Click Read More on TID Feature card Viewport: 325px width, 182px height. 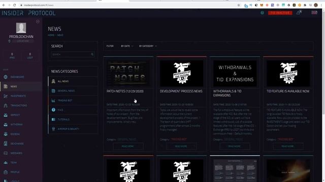point(288,146)
